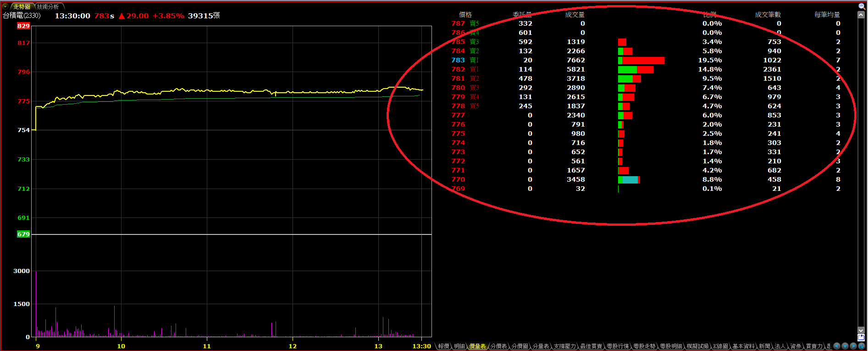Click the popup window icon above refresh
Viewport: 868px width, 351px height.
(861, 338)
